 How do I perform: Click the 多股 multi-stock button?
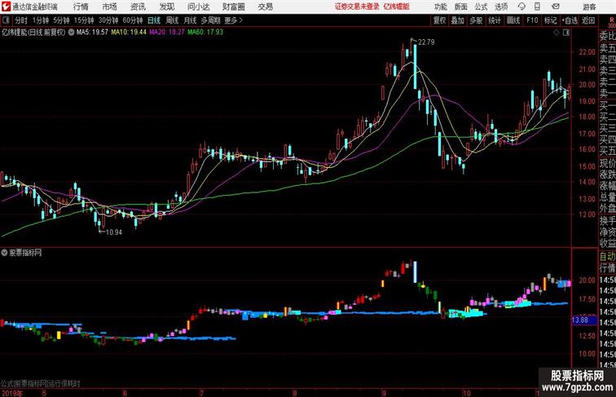tap(476, 20)
